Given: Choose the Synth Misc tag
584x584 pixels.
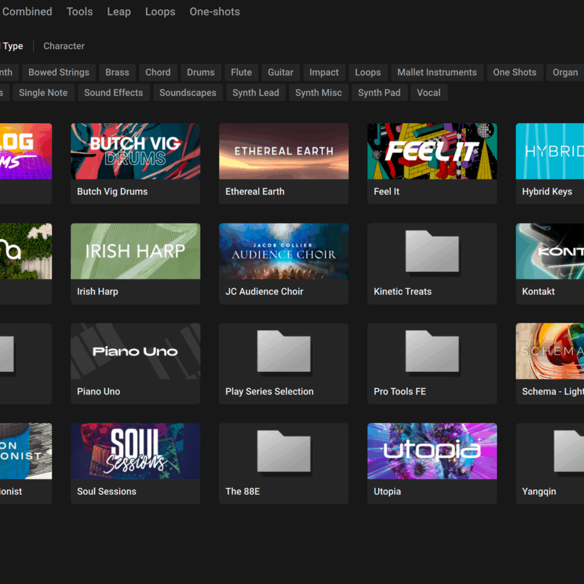Looking at the screenshot, I should point(318,93).
